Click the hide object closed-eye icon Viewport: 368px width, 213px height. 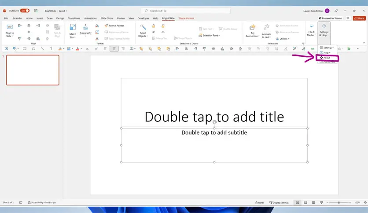(x=154, y=32)
